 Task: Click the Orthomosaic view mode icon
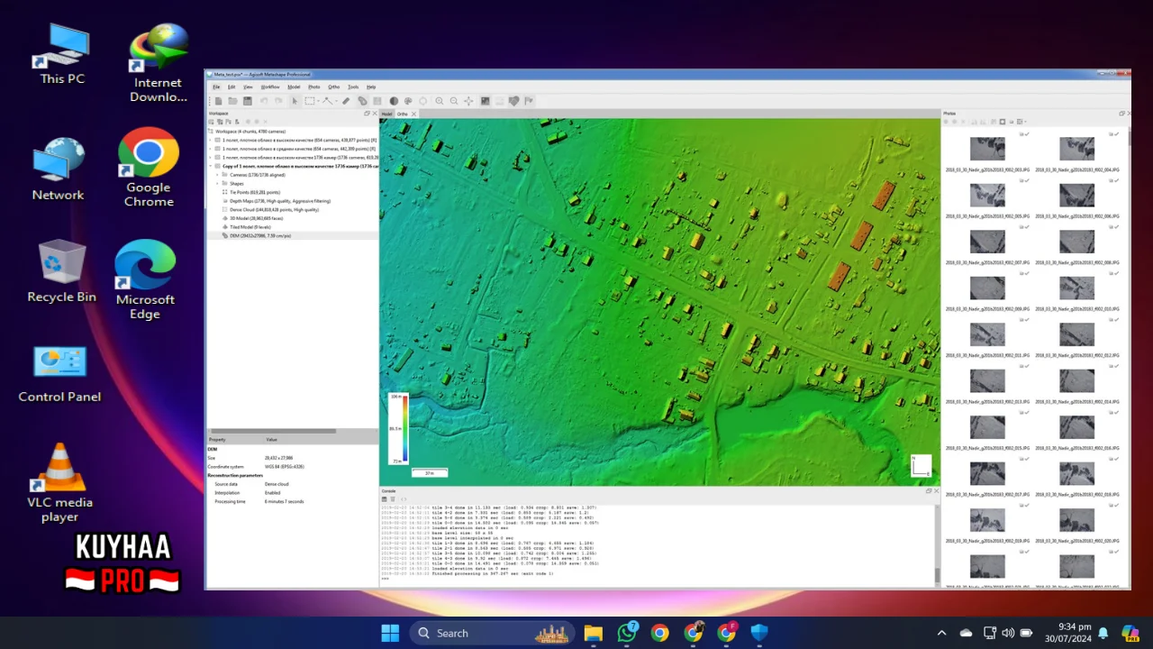click(x=377, y=101)
